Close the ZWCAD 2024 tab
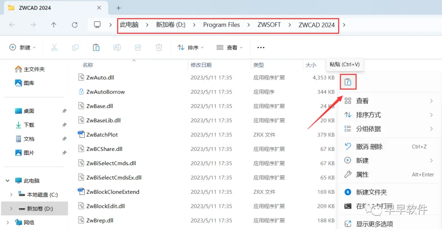Screen dimensions: 442x229 [x=99, y=8]
